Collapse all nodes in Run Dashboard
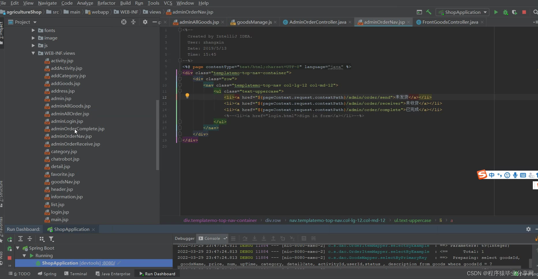The height and width of the screenshot is (279, 538). coord(30,239)
